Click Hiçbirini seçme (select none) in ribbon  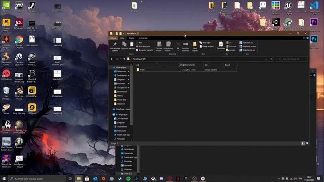248,47
